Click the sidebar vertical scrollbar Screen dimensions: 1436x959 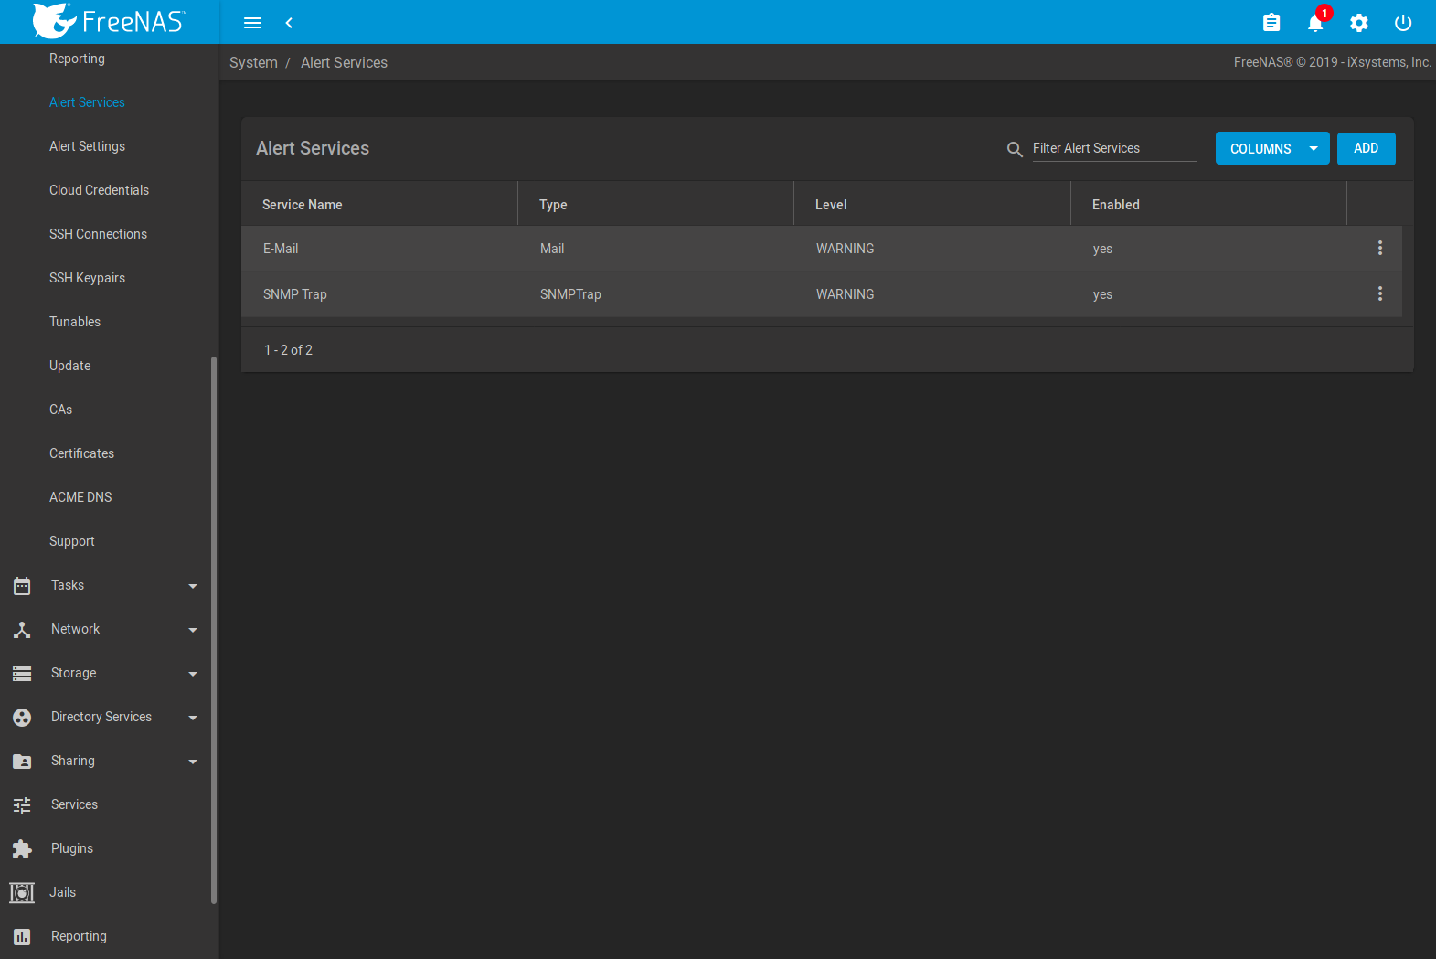click(x=214, y=630)
